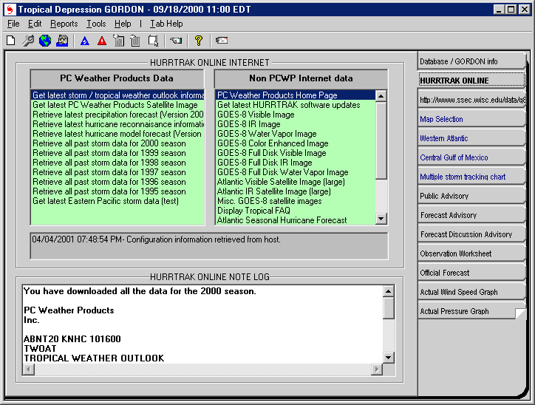Click the pointing hand toolbar icon
Image resolution: width=535 pixels, height=405 pixels.
pyautogui.click(x=176, y=41)
